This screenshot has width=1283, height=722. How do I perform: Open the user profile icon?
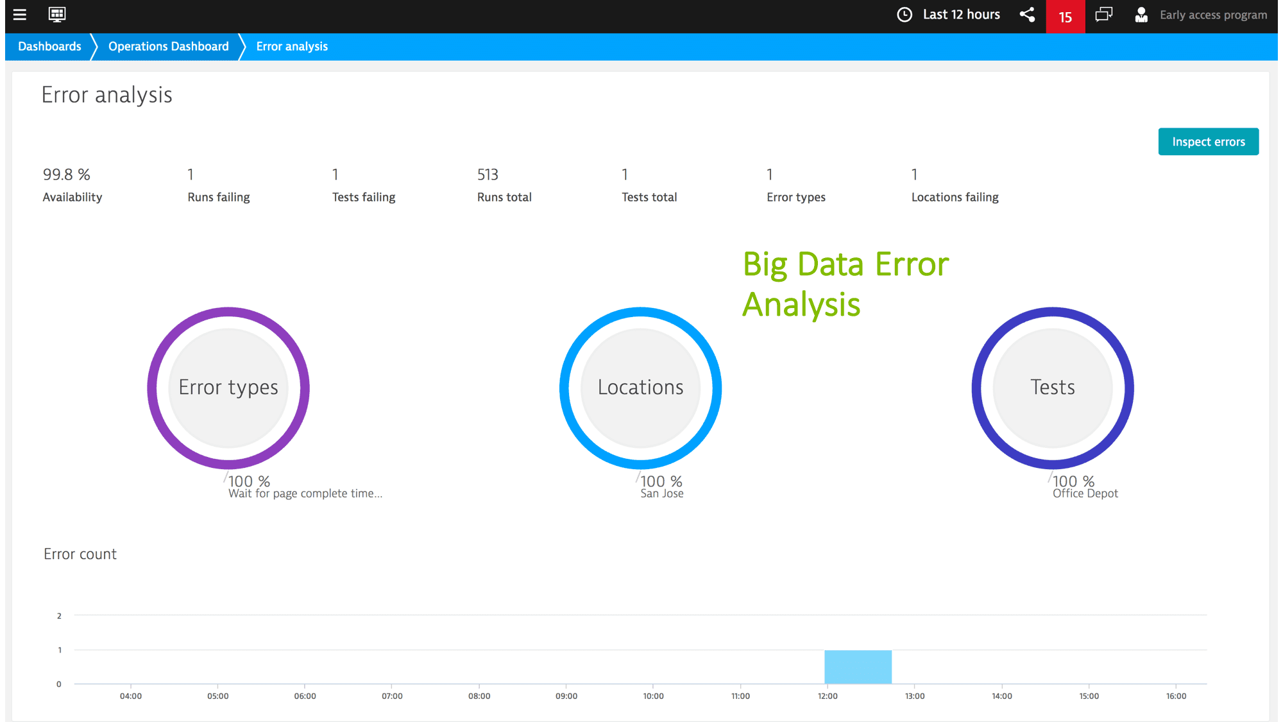(x=1141, y=15)
